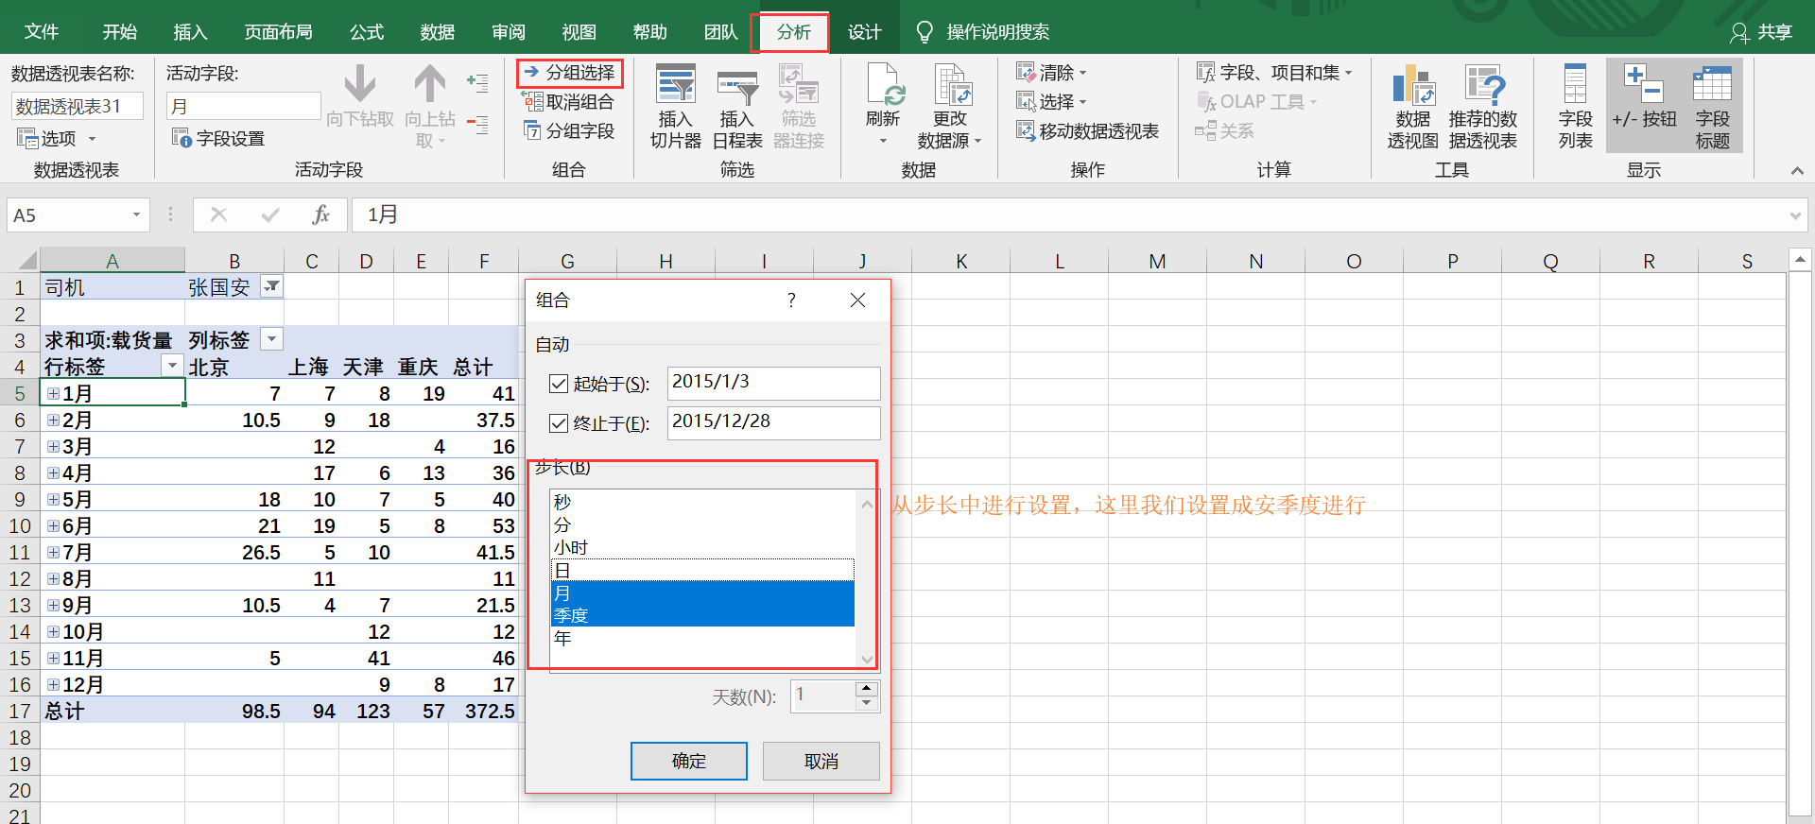This screenshot has width=1815, height=824.
Task: Open the Name Box dropdown arrow
Action: (x=136, y=215)
